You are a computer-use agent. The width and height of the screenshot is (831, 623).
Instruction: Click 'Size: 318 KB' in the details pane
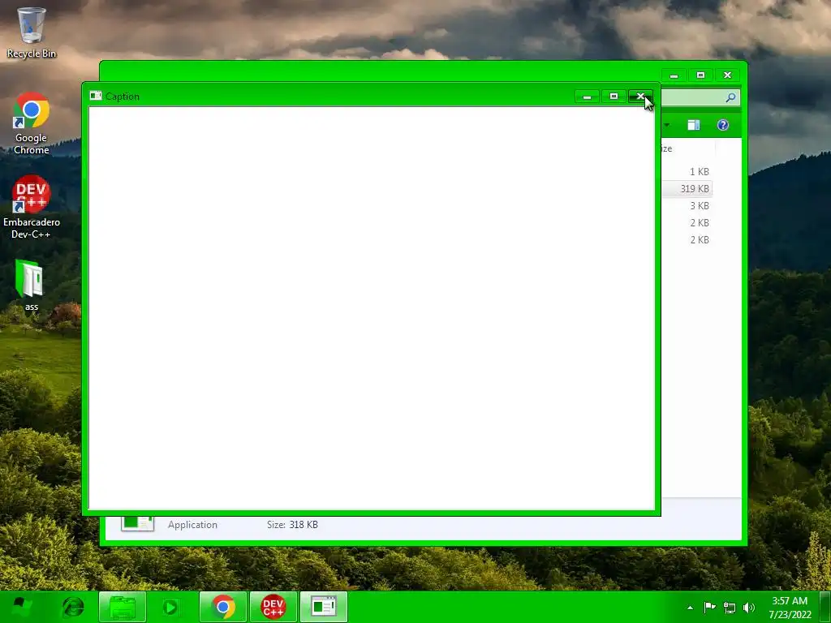coord(292,525)
